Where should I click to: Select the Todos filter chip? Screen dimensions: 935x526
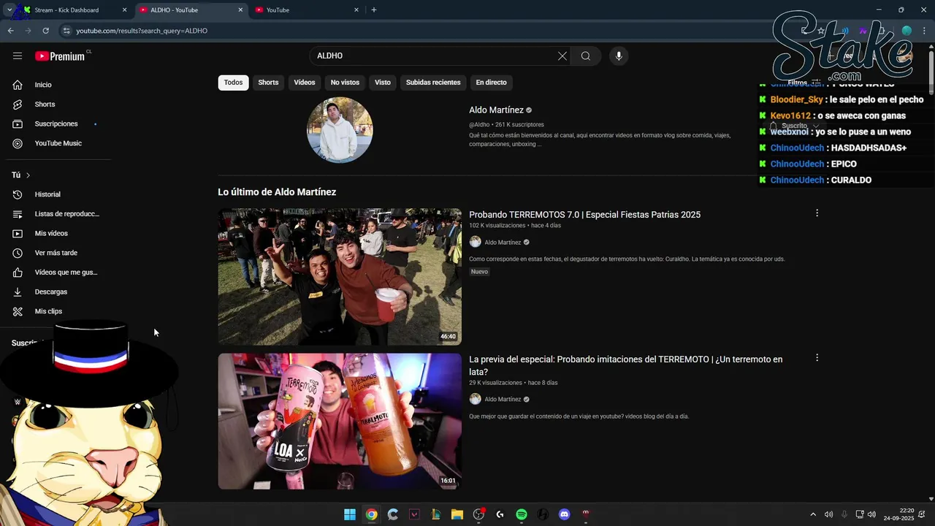tap(233, 83)
